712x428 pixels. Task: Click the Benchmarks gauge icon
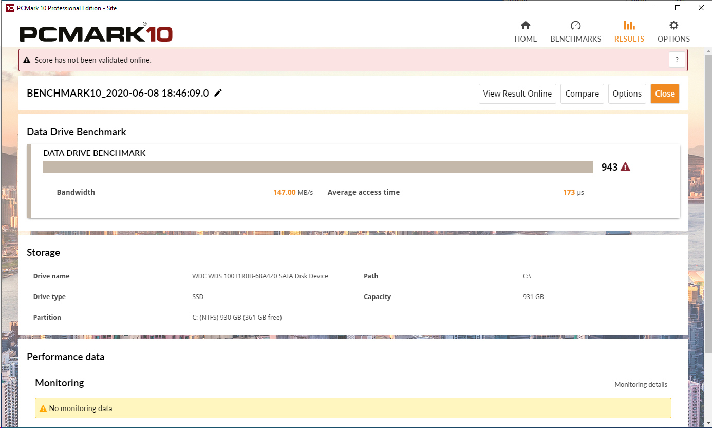tap(575, 25)
